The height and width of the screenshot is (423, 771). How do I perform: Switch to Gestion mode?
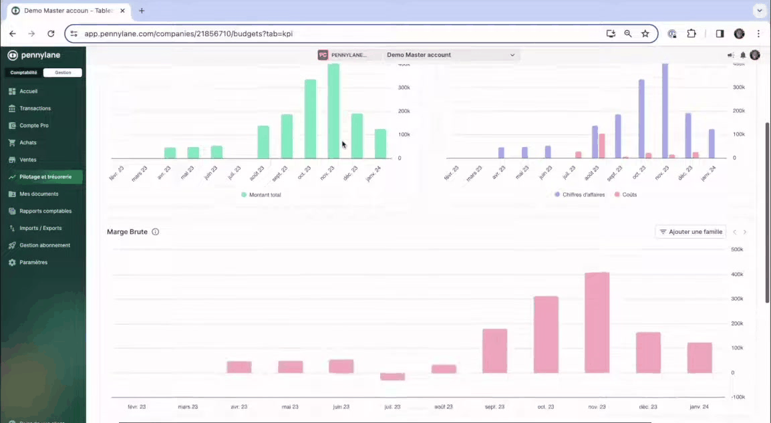pyautogui.click(x=62, y=72)
